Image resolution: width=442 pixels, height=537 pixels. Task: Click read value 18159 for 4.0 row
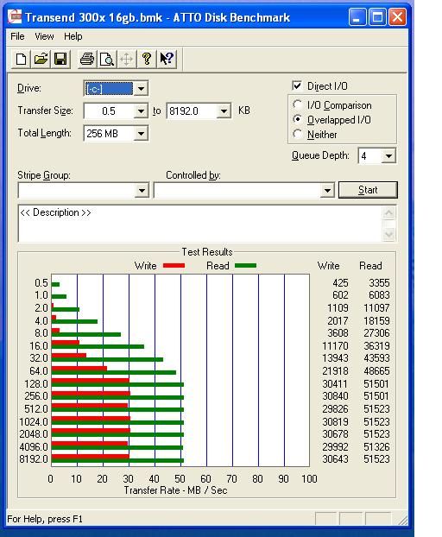click(x=376, y=321)
